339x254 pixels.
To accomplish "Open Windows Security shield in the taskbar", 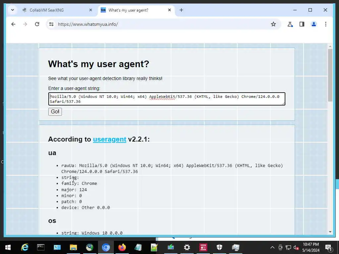I will [219, 247].
